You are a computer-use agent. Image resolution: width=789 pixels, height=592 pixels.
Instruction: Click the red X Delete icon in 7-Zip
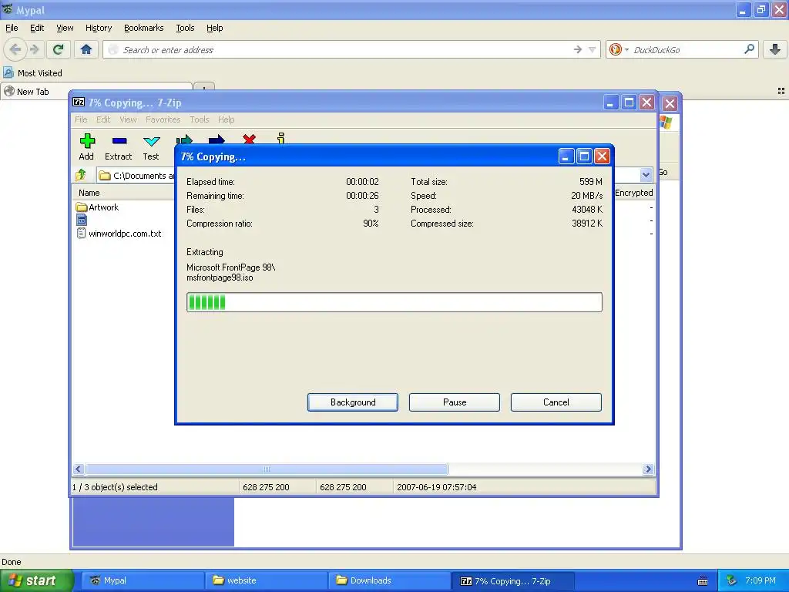(249, 139)
